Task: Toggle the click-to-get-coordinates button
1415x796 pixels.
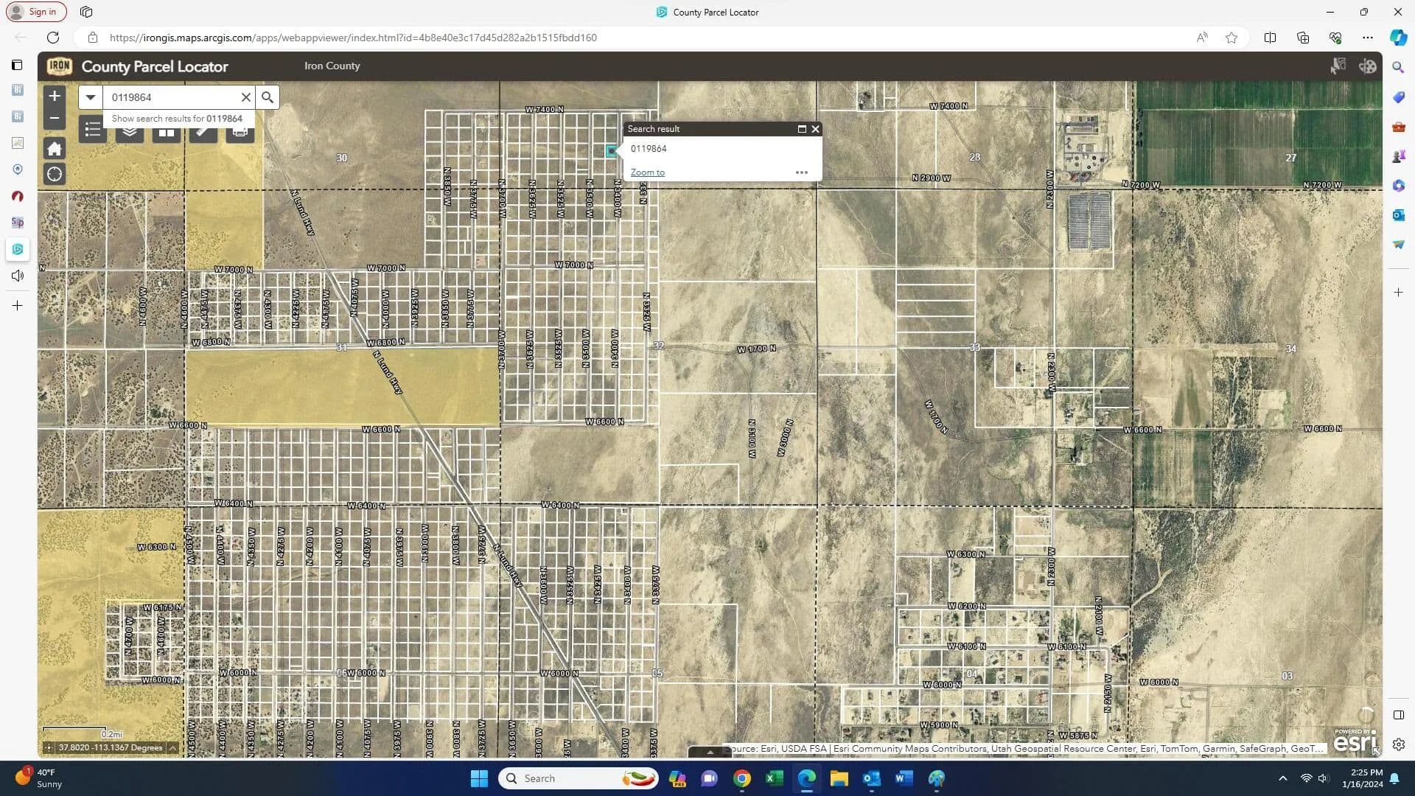Action: click(x=49, y=747)
